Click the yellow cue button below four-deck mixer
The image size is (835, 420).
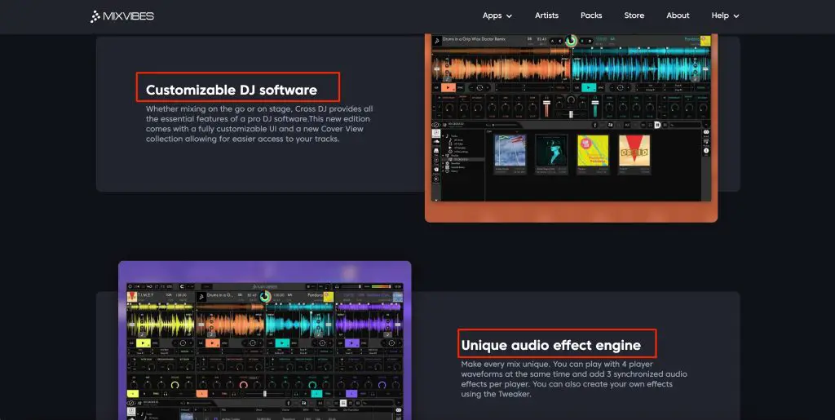pos(133,394)
